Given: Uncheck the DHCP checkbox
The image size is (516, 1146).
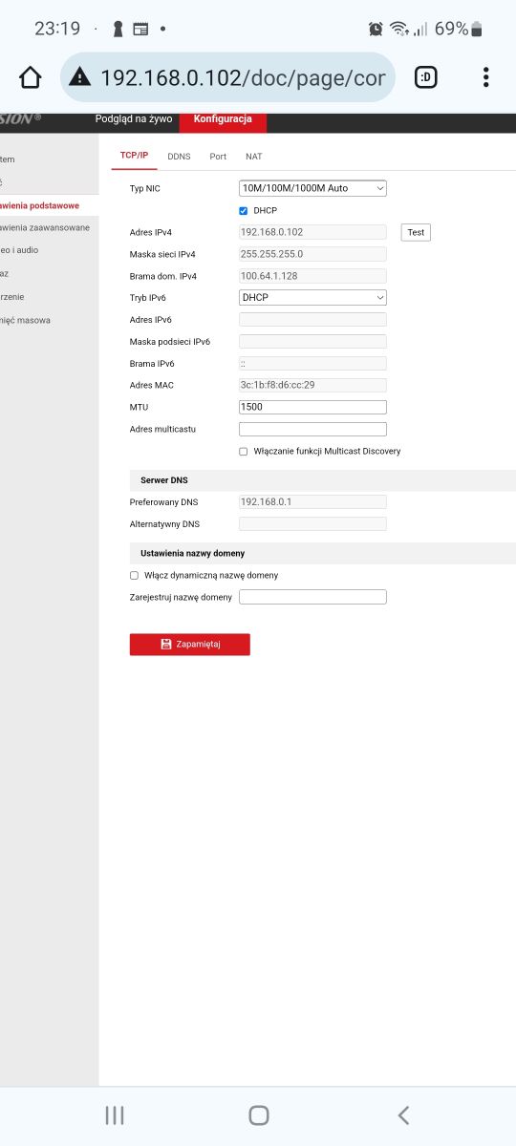Looking at the screenshot, I should [244, 210].
